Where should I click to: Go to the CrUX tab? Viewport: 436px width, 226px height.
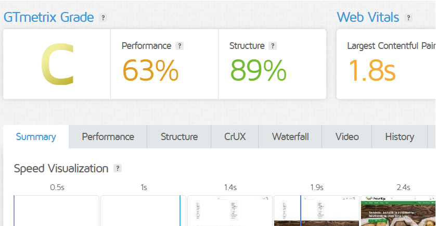click(x=235, y=137)
